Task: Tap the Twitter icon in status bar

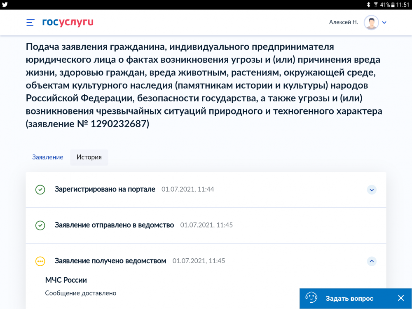Action: (x=5, y=5)
